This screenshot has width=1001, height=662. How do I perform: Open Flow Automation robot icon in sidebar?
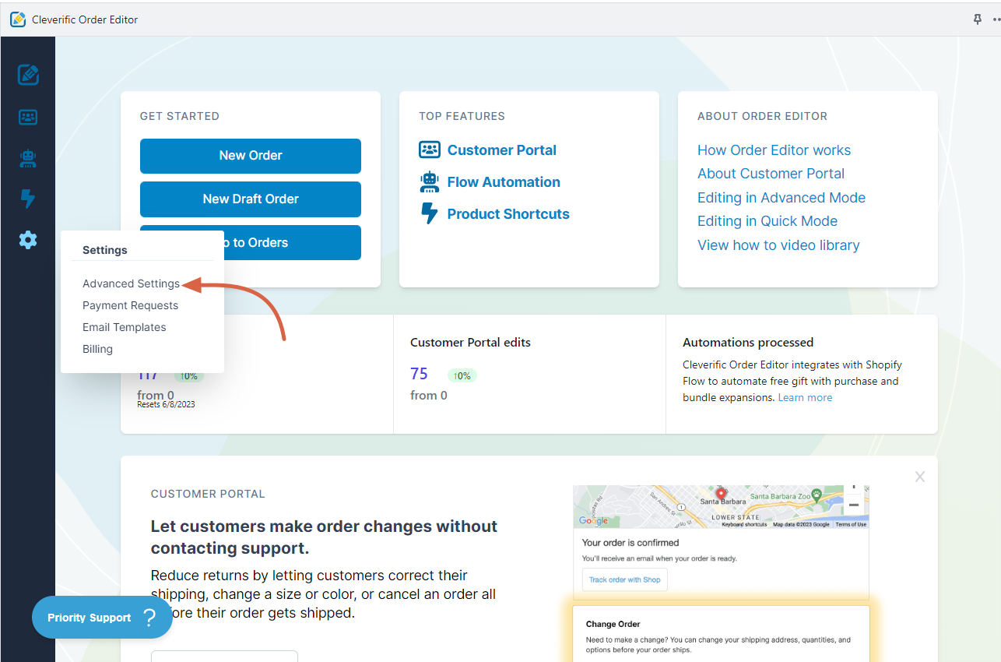[x=28, y=158]
